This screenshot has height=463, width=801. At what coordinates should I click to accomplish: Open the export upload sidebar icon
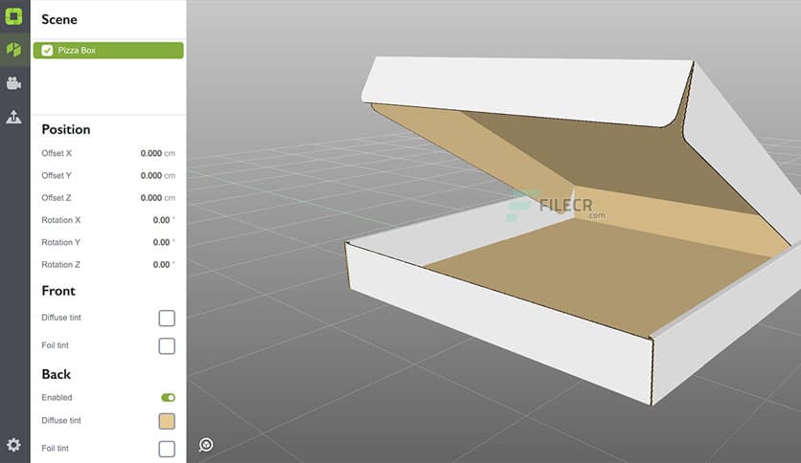[13, 117]
